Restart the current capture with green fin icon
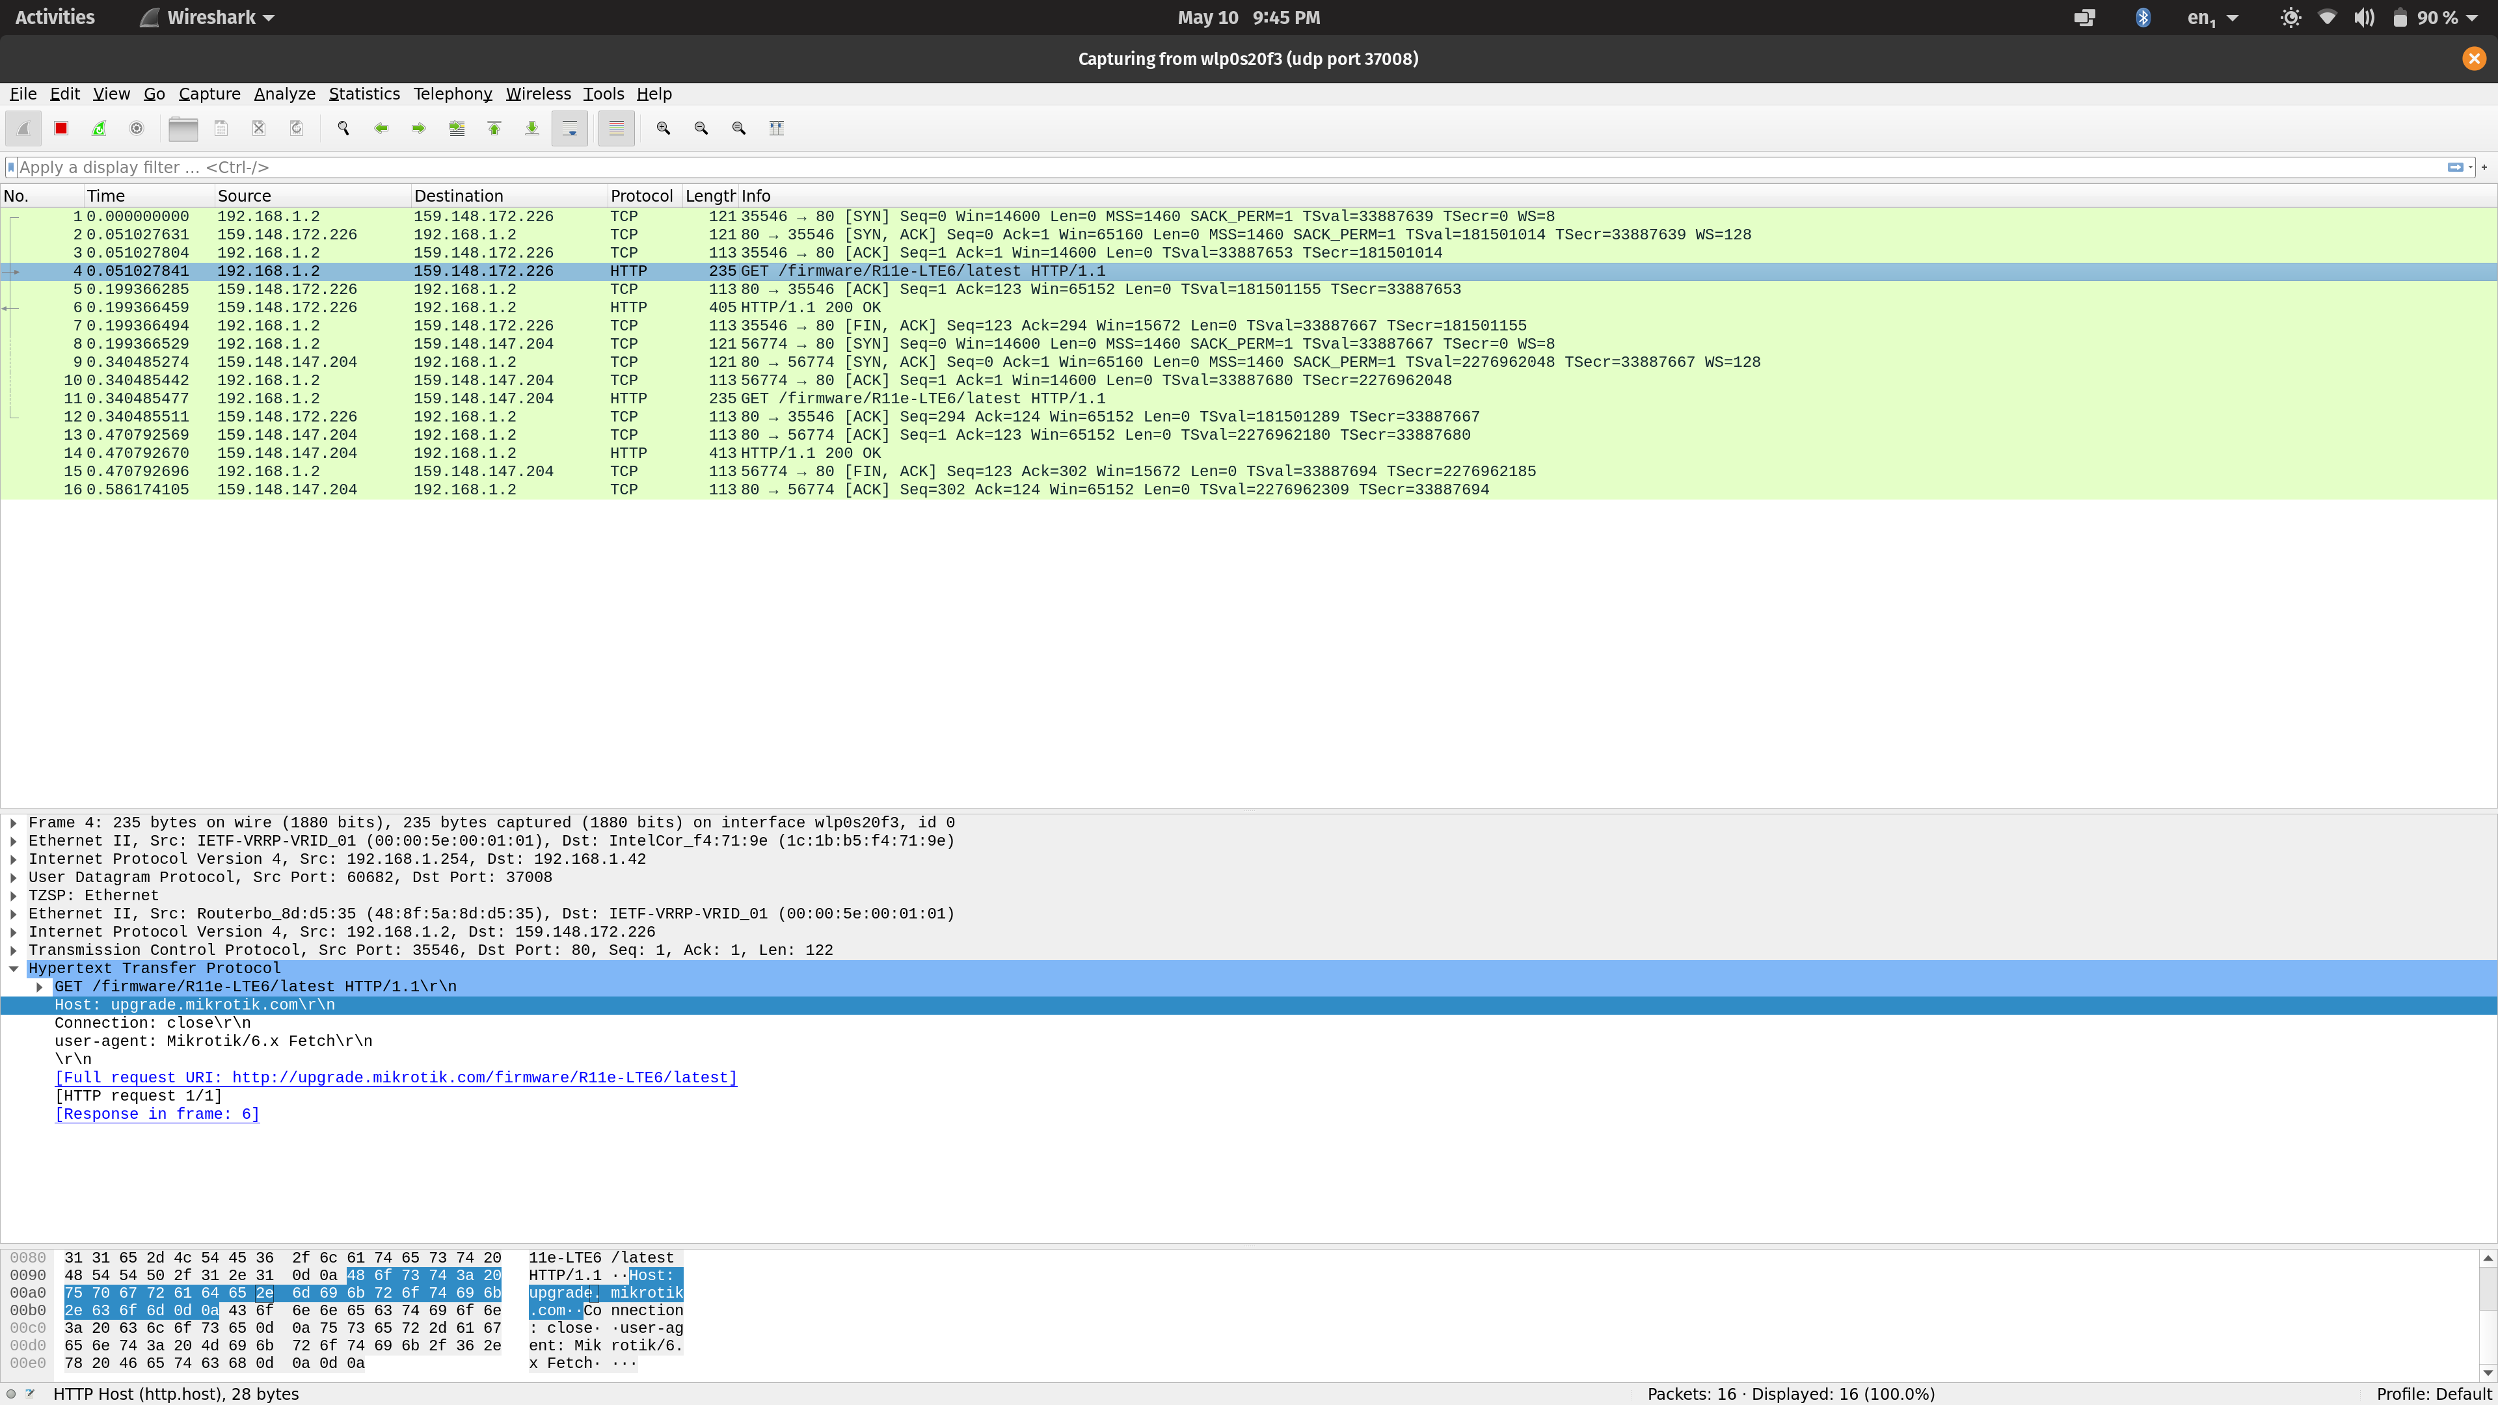This screenshot has width=2498, height=1405. coord(99,128)
